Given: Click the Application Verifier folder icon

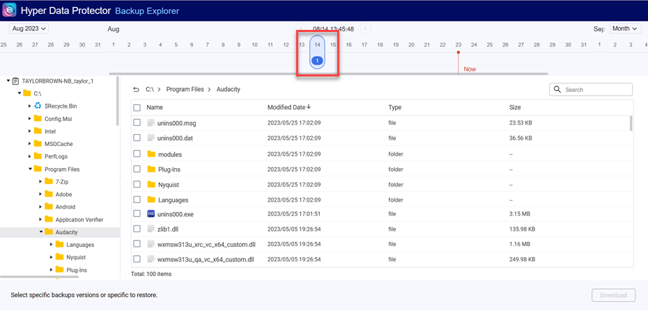Looking at the screenshot, I should pyautogui.click(x=49, y=220).
